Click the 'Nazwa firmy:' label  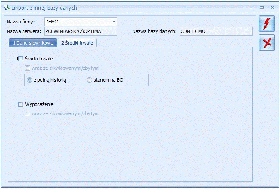pyautogui.click(x=20, y=22)
